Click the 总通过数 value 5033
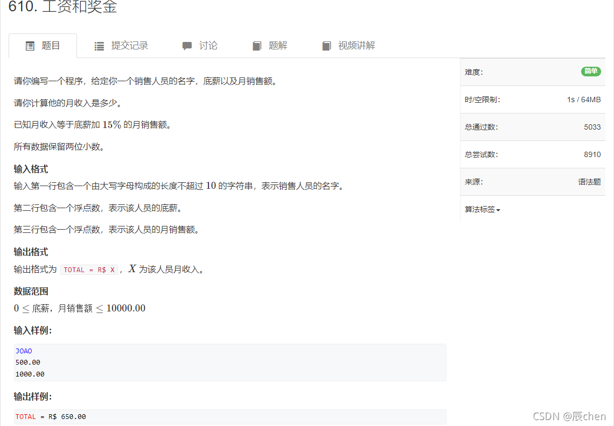 tap(592, 127)
